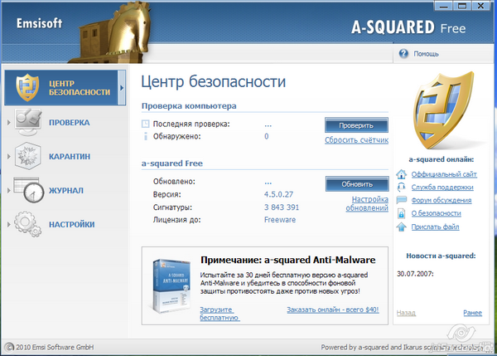Open Официальный сайт link
The height and width of the screenshot is (356, 497).
pyautogui.click(x=444, y=174)
